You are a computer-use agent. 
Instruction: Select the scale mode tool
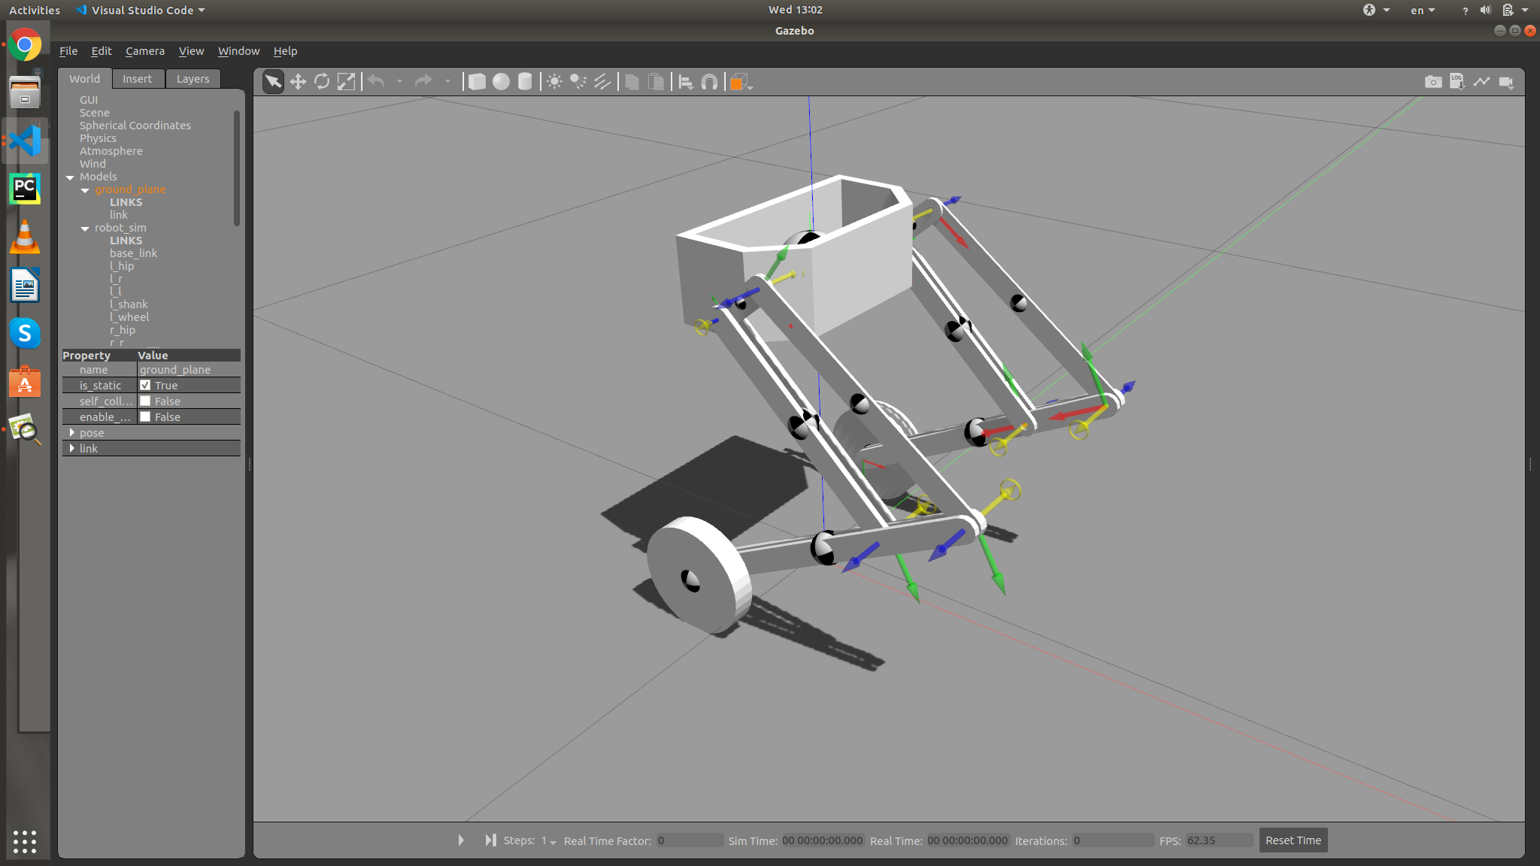click(x=346, y=82)
